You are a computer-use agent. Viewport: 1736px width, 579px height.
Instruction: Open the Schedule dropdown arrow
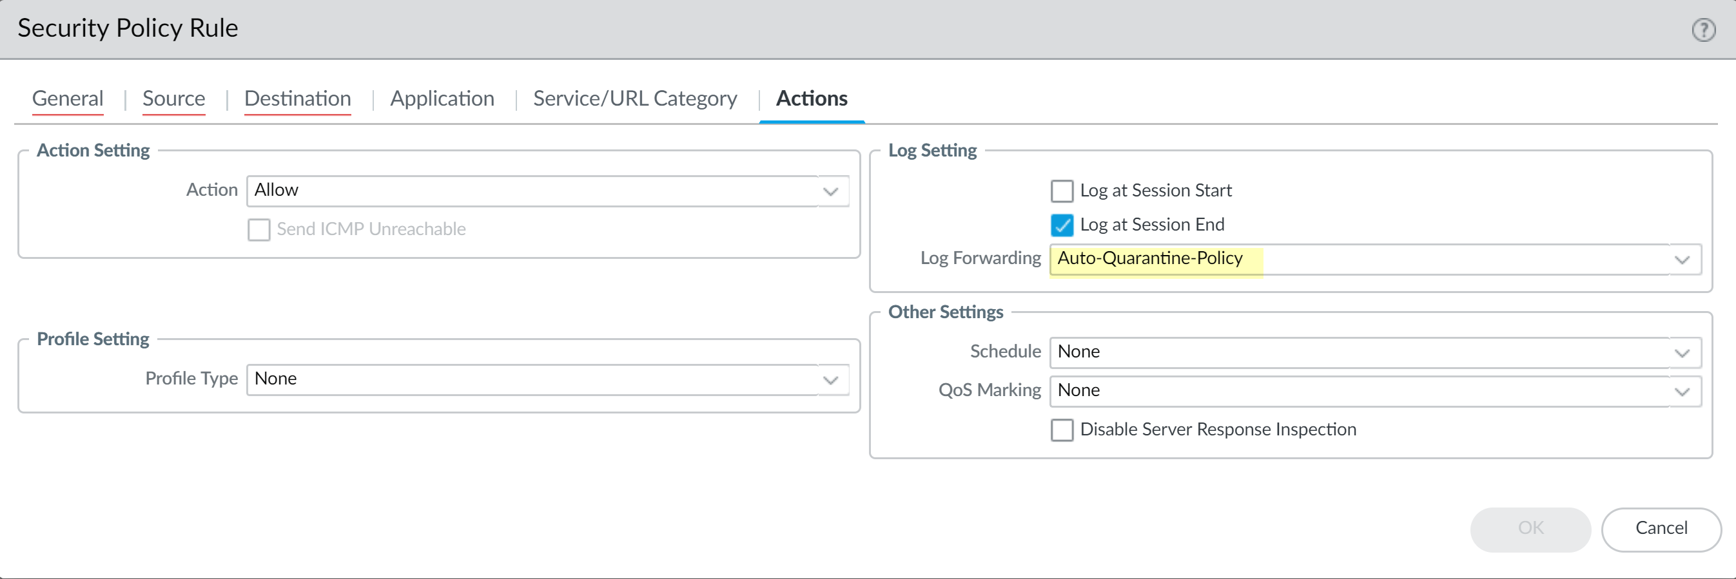click(1682, 353)
